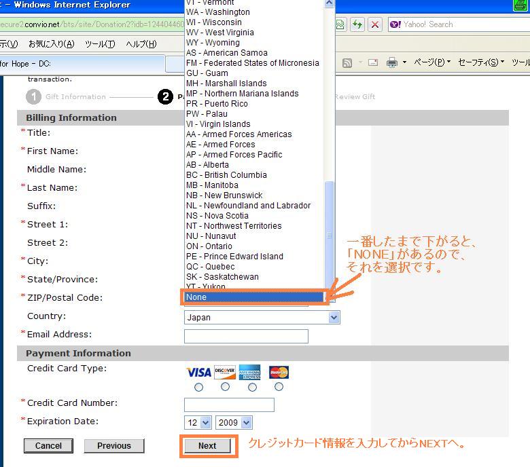
Task: Select SK - Saskatchewan option
Action: (x=254, y=276)
